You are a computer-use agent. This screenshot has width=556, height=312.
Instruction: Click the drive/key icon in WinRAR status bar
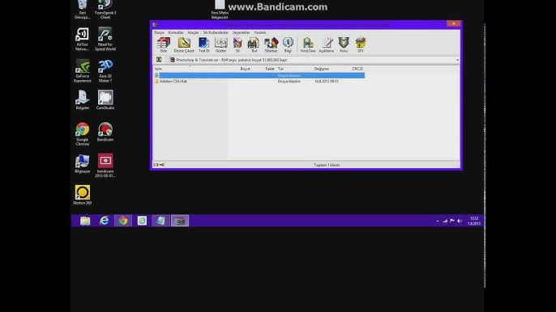(x=159, y=165)
